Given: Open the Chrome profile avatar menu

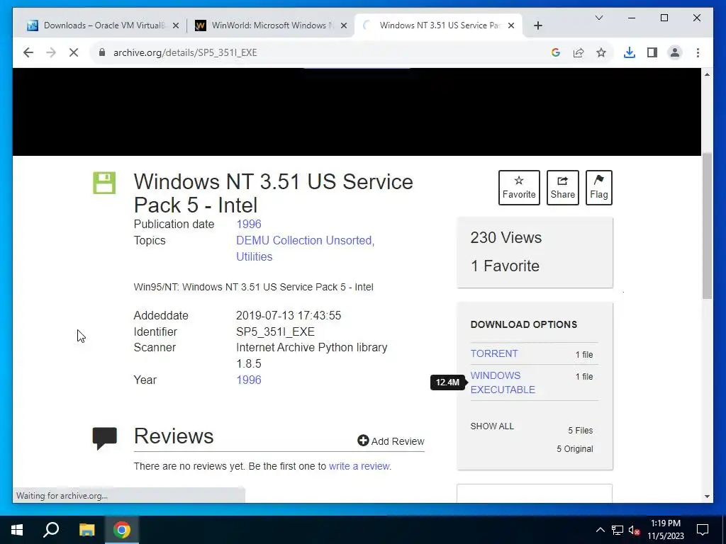Looking at the screenshot, I should (x=675, y=52).
